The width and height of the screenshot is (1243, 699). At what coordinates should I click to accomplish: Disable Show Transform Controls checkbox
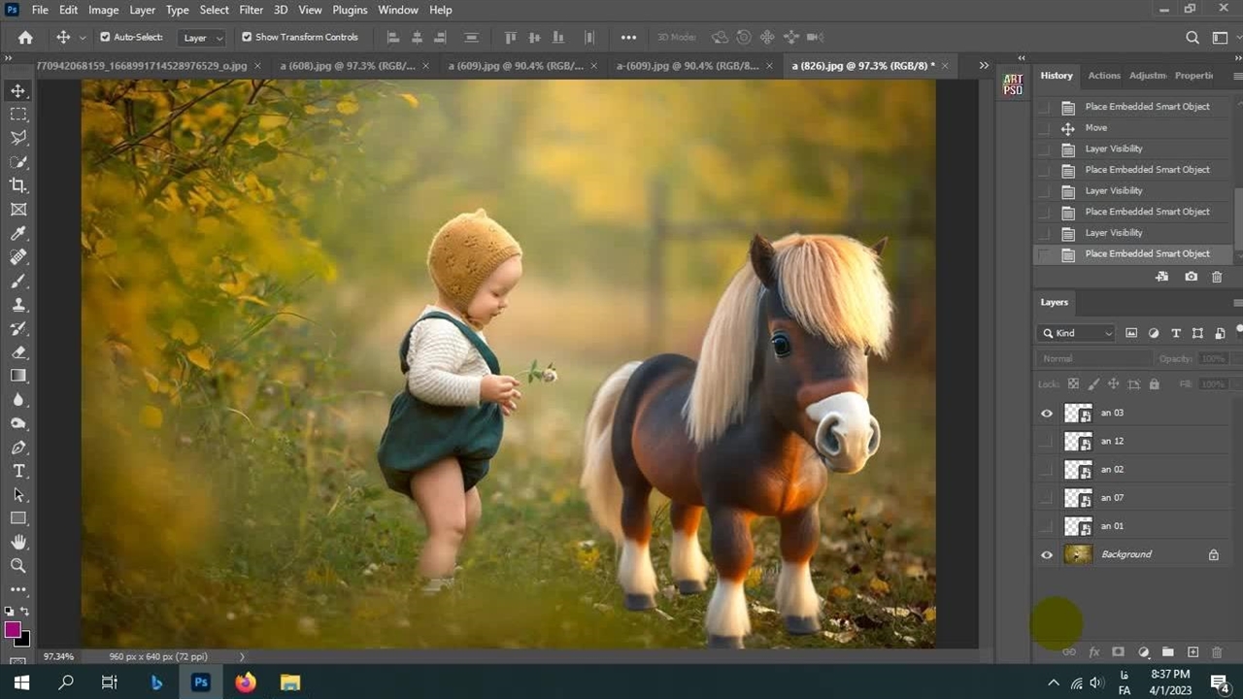[247, 37]
